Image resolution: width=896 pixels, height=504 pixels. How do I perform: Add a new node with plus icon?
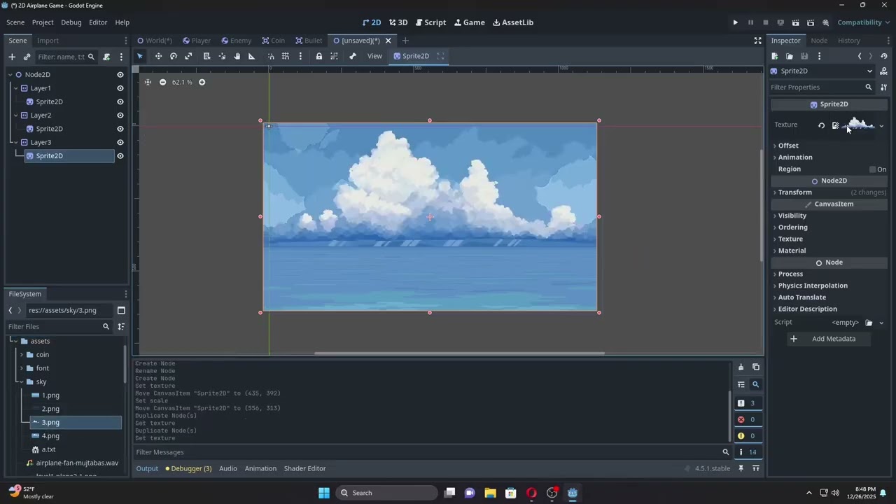click(12, 57)
